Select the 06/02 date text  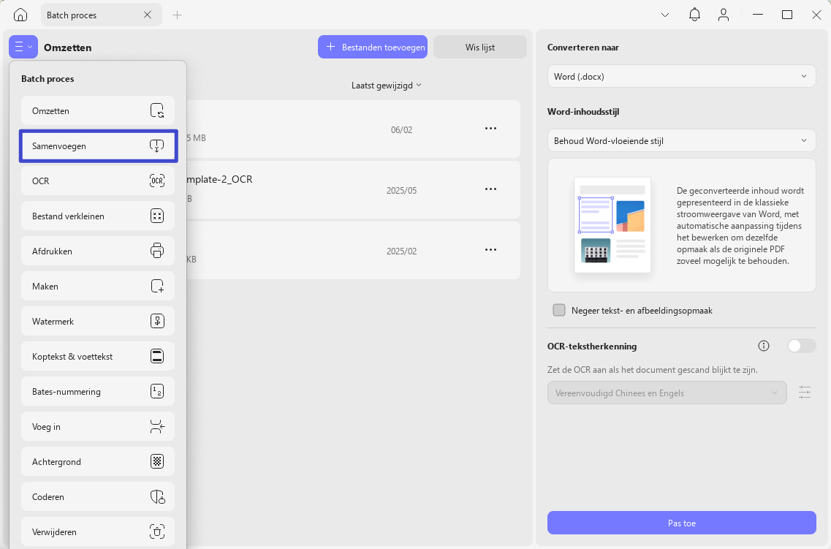[x=402, y=130]
